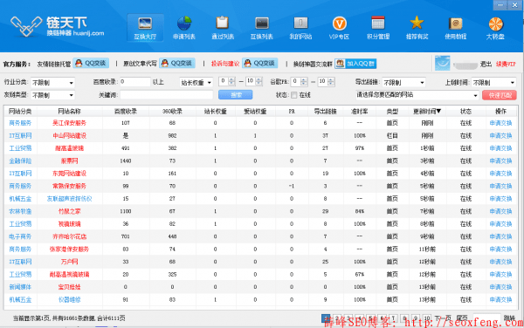Viewport: 524px width, 328px height.
Task: Click QQ交谈 for 原创文章代写
Action: (177, 63)
